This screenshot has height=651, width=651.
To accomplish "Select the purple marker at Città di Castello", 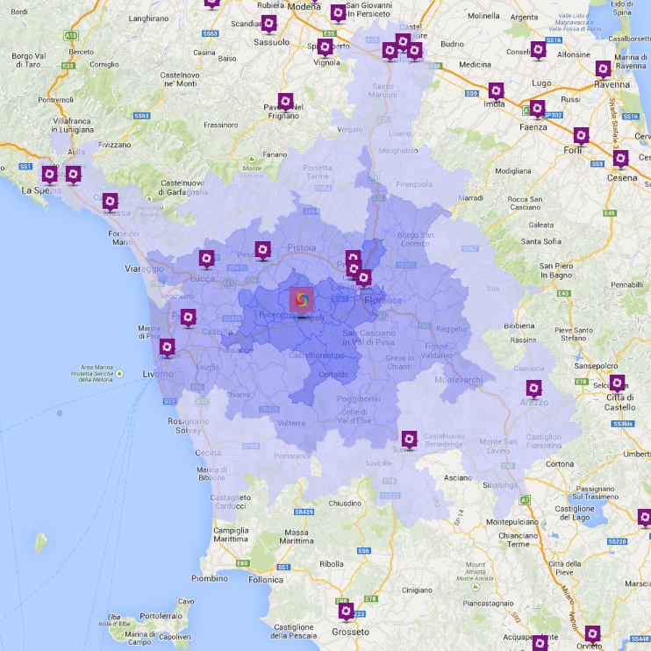I will [617, 383].
